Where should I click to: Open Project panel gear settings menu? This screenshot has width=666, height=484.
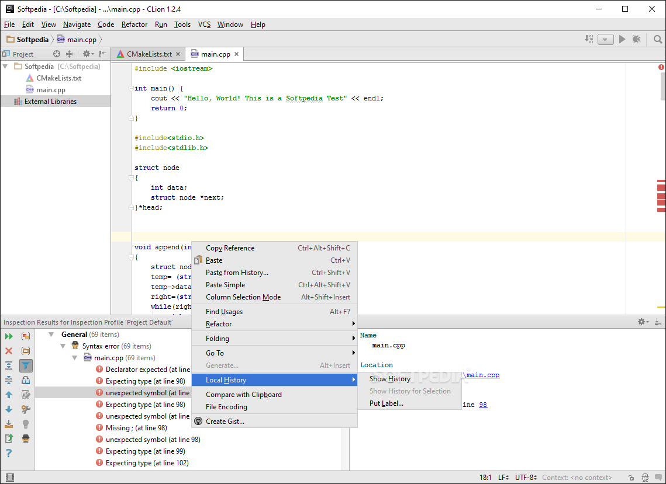pos(88,54)
